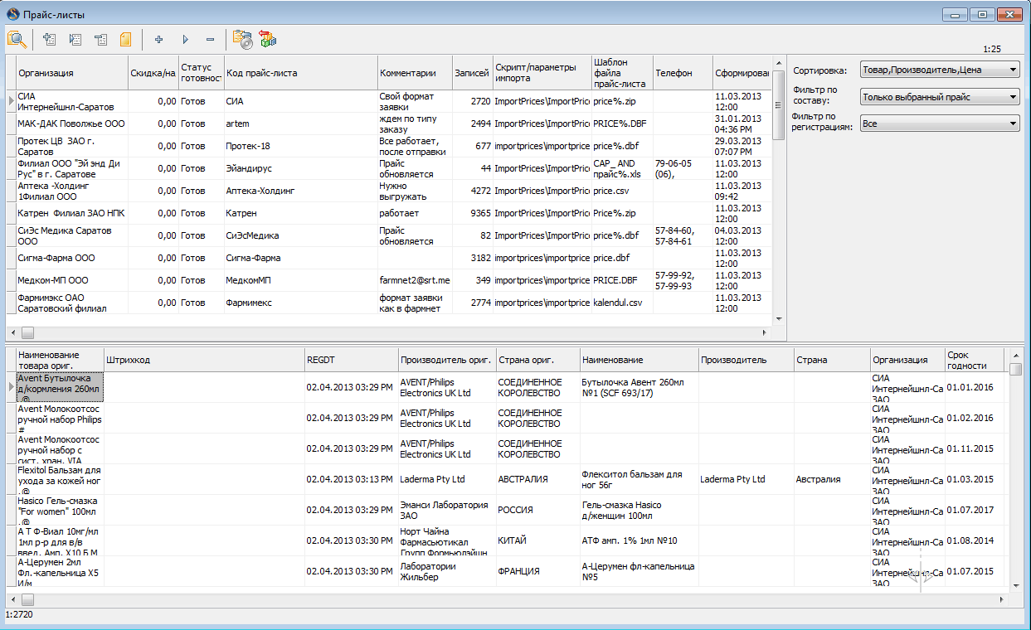Click 'Гель-смазка Hasico д/женщин 100мл' cell
This screenshot has height=630, width=1031.
[639, 510]
